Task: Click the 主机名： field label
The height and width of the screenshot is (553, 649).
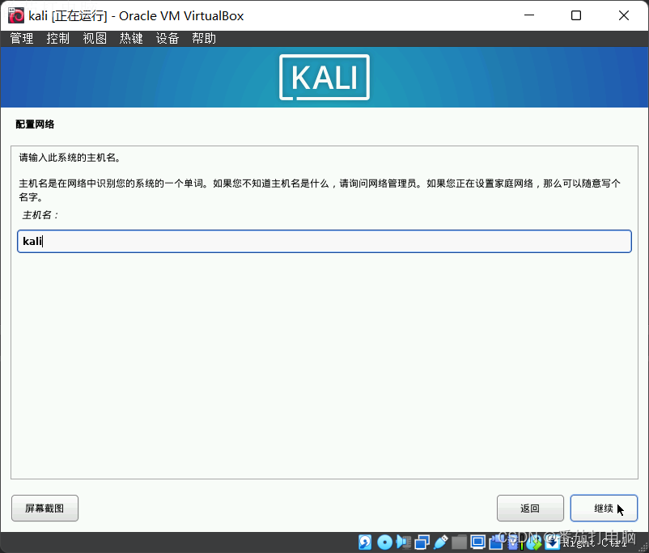Action: 40,215
